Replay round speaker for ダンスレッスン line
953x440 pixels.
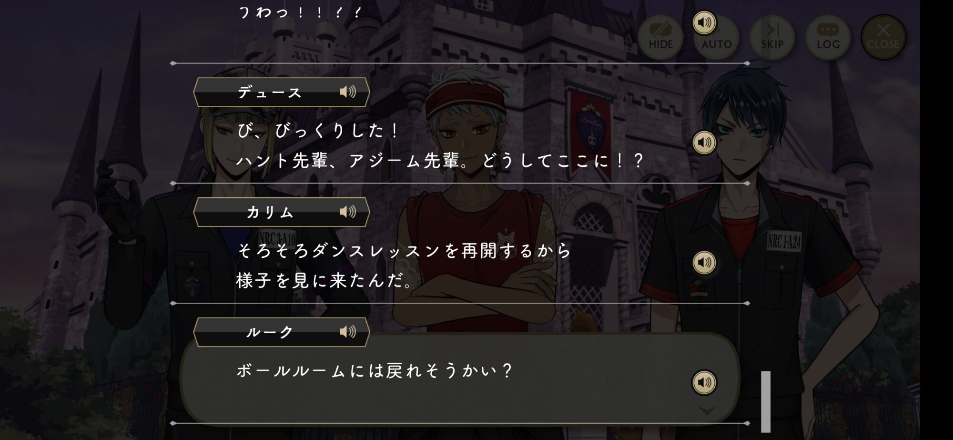(704, 262)
